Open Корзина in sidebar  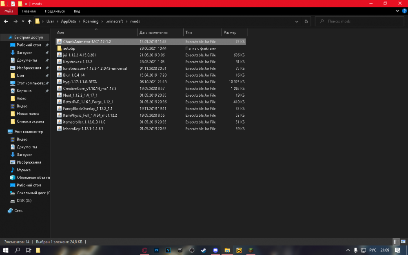pos(24,91)
